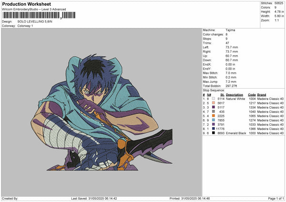Click stitch count 2225
This screenshot has width=286, height=202.
click(221, 116)
